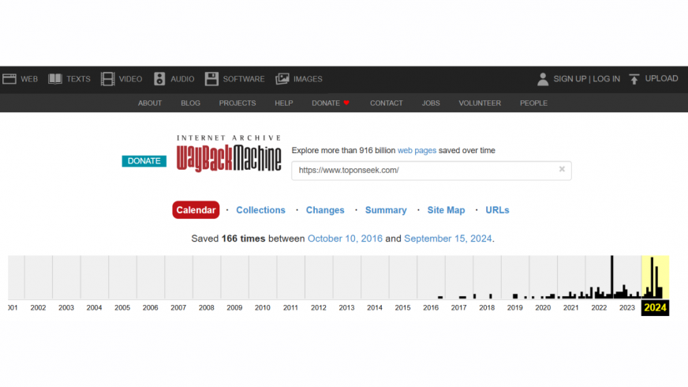Clear the URL search field with X
The image size is (688, 387).
562,169
